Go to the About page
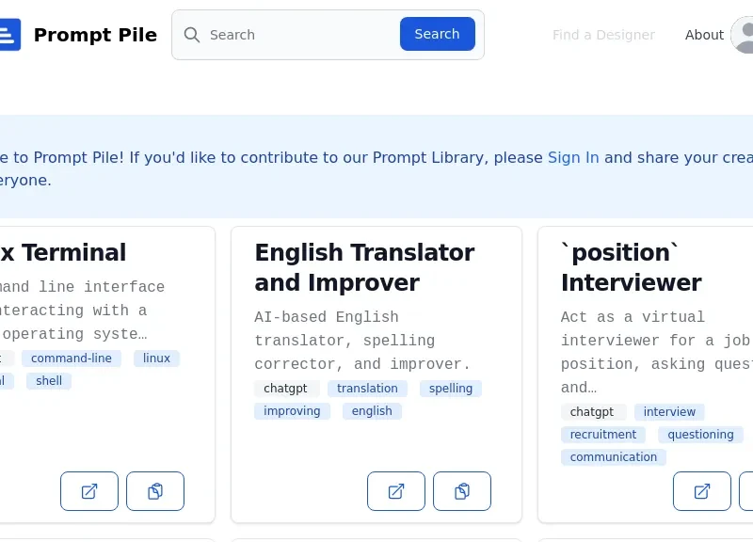Image resolution: width=753 pixels, height=542 pixels. pos(704,35)
